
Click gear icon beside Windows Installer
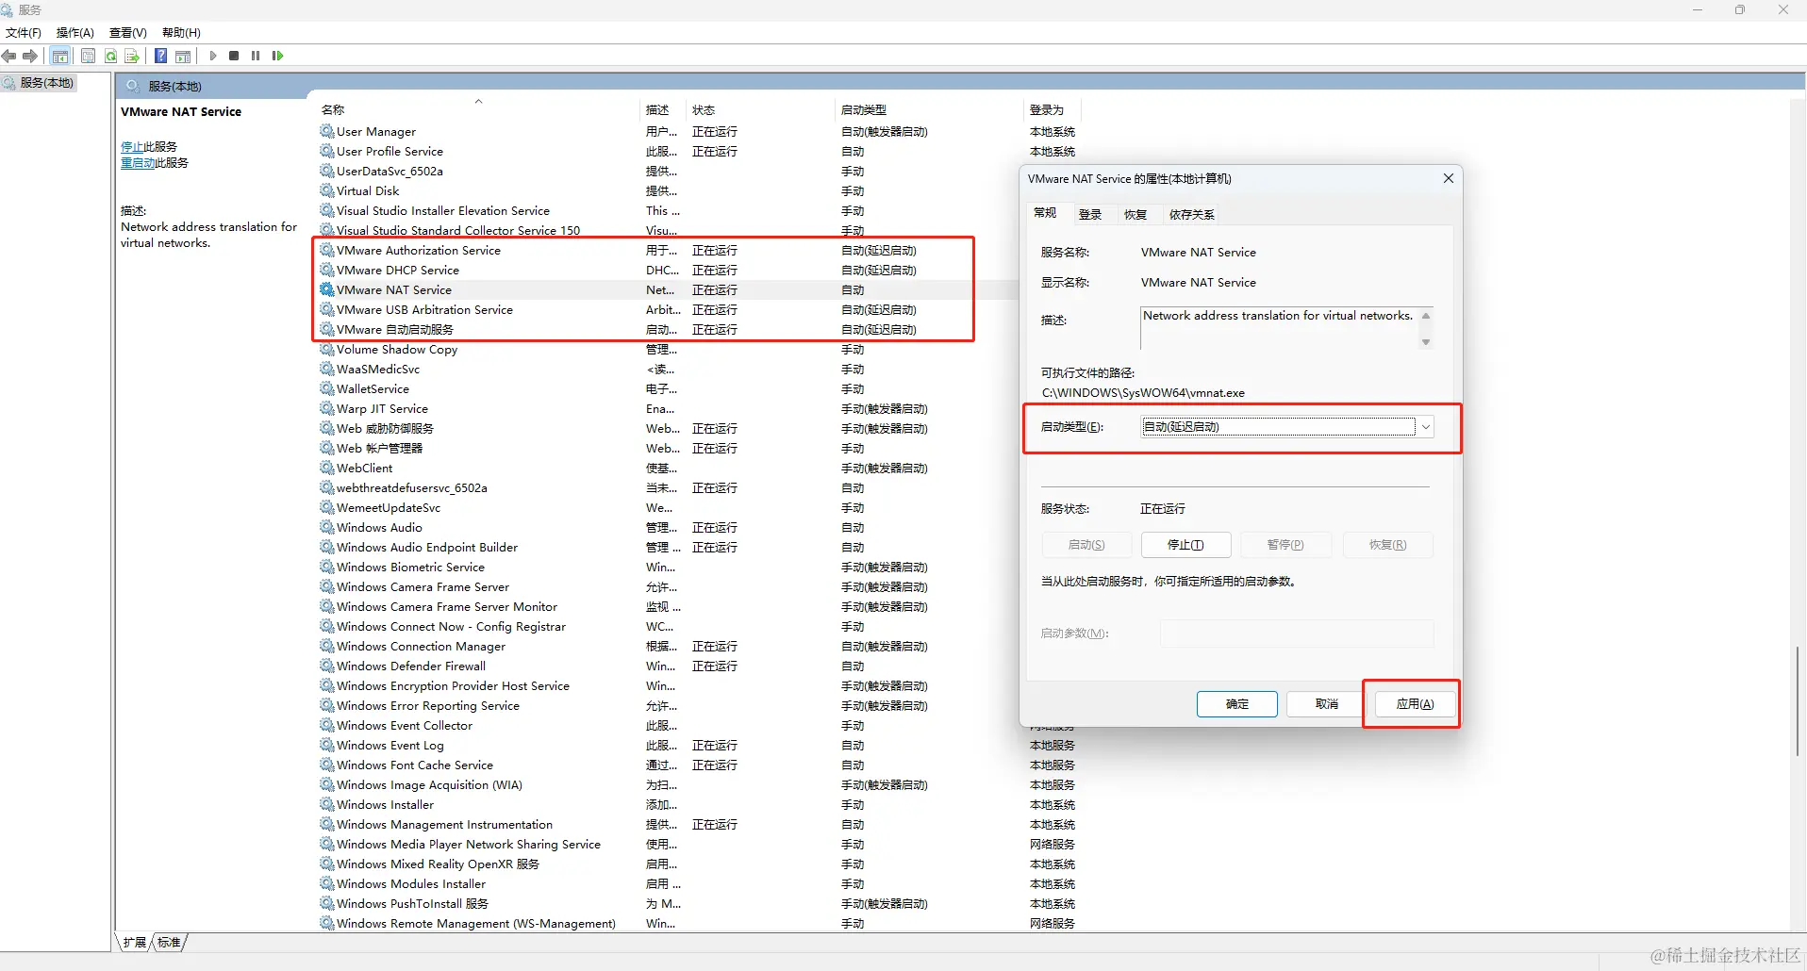tap(327, 804)
